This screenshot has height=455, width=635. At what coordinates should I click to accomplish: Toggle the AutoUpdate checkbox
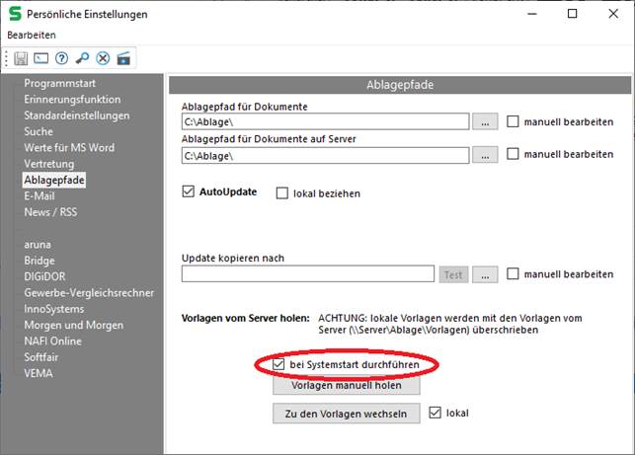(x=190, y=191)
